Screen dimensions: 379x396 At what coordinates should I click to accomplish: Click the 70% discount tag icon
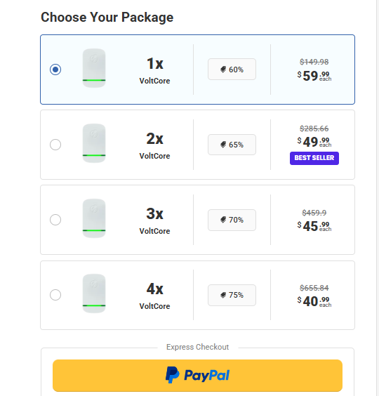tap(223, 220)
